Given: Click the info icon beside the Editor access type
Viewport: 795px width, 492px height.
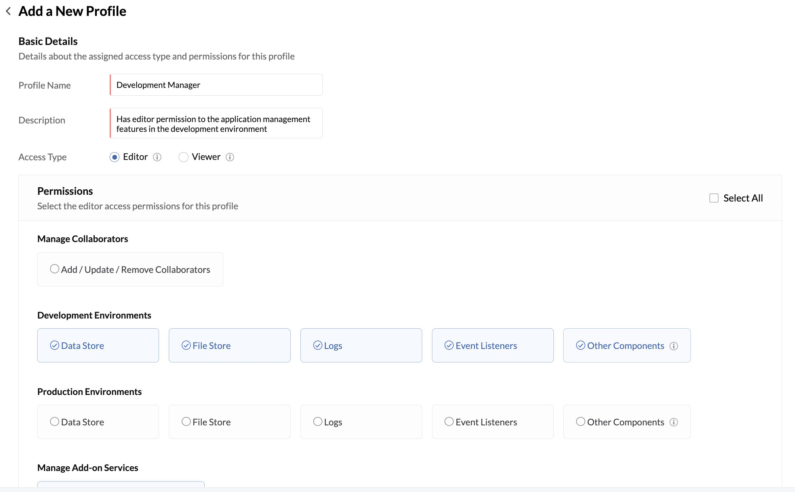Looking at the screenshot, I should (157, 157).
